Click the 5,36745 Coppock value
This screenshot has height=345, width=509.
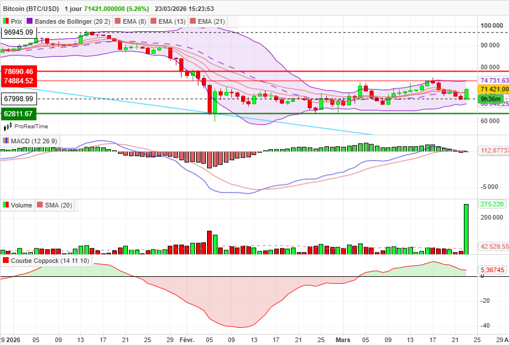pos(493,270)
